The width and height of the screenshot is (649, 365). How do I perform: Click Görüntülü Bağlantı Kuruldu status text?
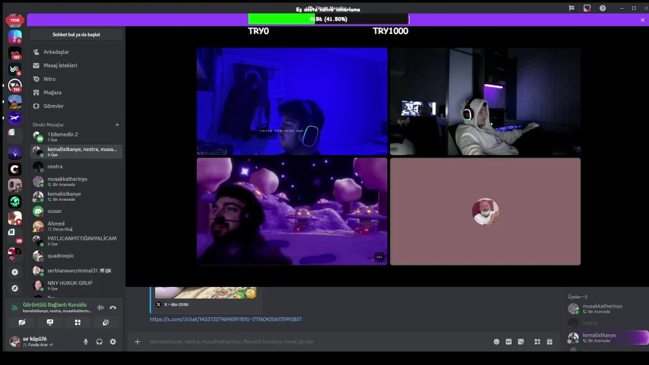click(55, 305)
